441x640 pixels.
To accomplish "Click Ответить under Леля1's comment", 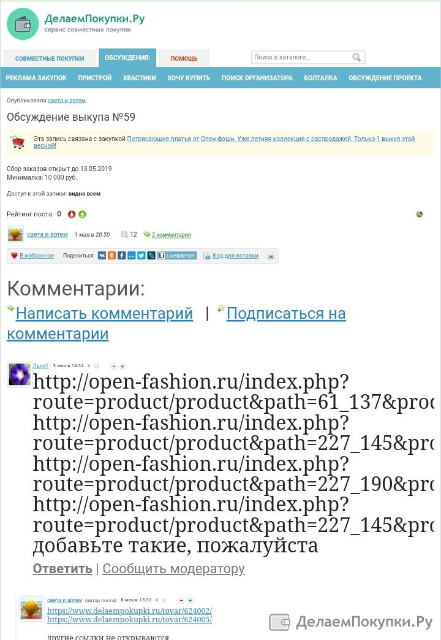I will pos(62,568).
